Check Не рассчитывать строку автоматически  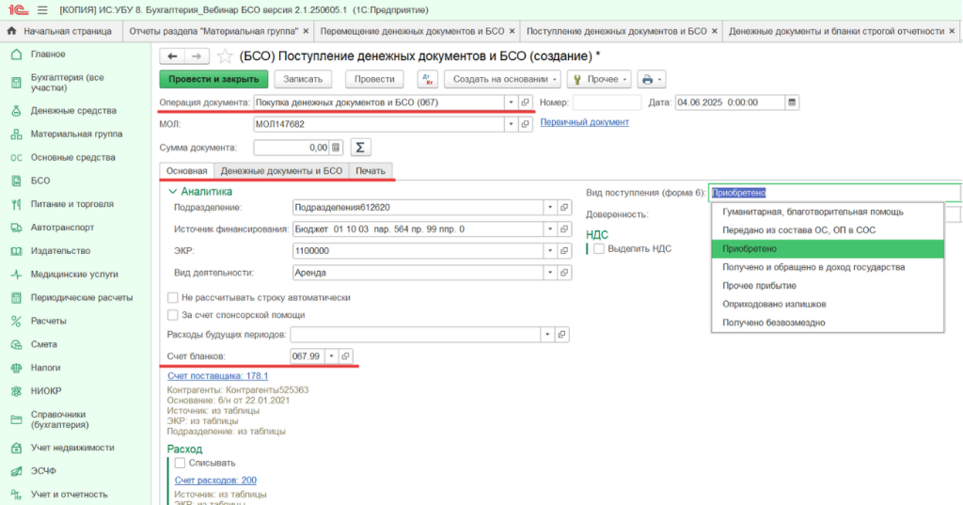click(x=172, y=297)
